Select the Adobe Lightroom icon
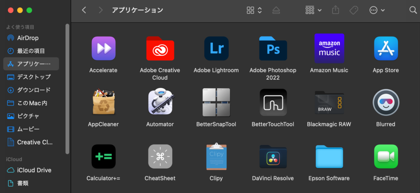The height and width of the screenshot is (193, 420). click(217, 48)
